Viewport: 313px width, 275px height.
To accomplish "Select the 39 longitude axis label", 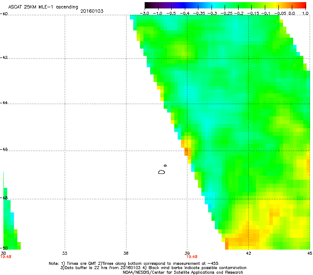I will click(x=187, y=253).
